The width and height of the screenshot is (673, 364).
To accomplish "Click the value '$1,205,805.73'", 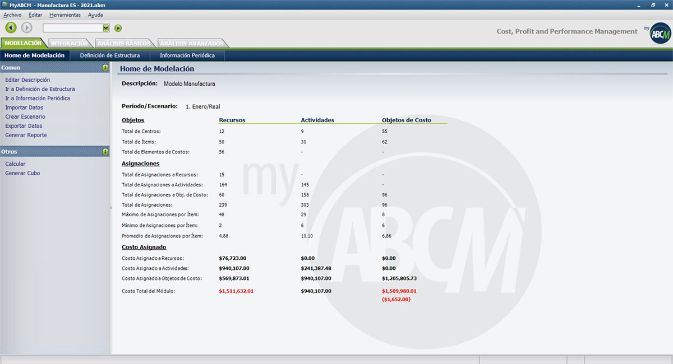I will [399, 278].
